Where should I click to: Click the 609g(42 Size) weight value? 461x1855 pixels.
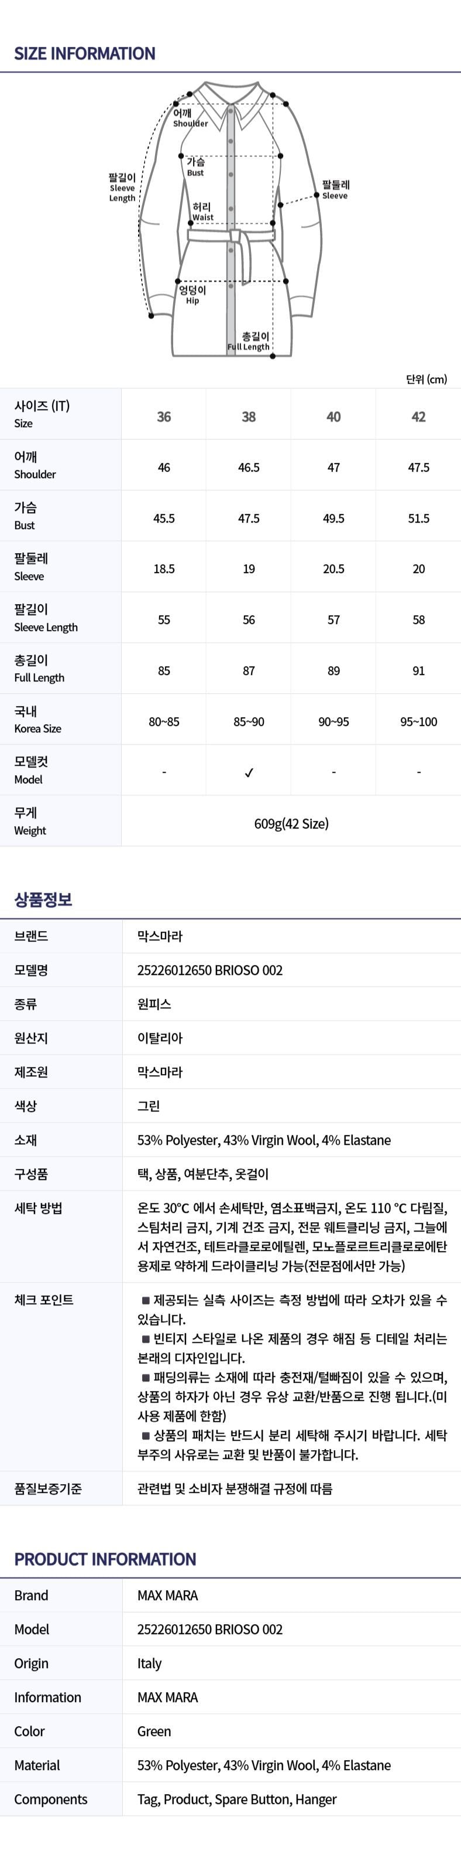[x=291, y=823]
